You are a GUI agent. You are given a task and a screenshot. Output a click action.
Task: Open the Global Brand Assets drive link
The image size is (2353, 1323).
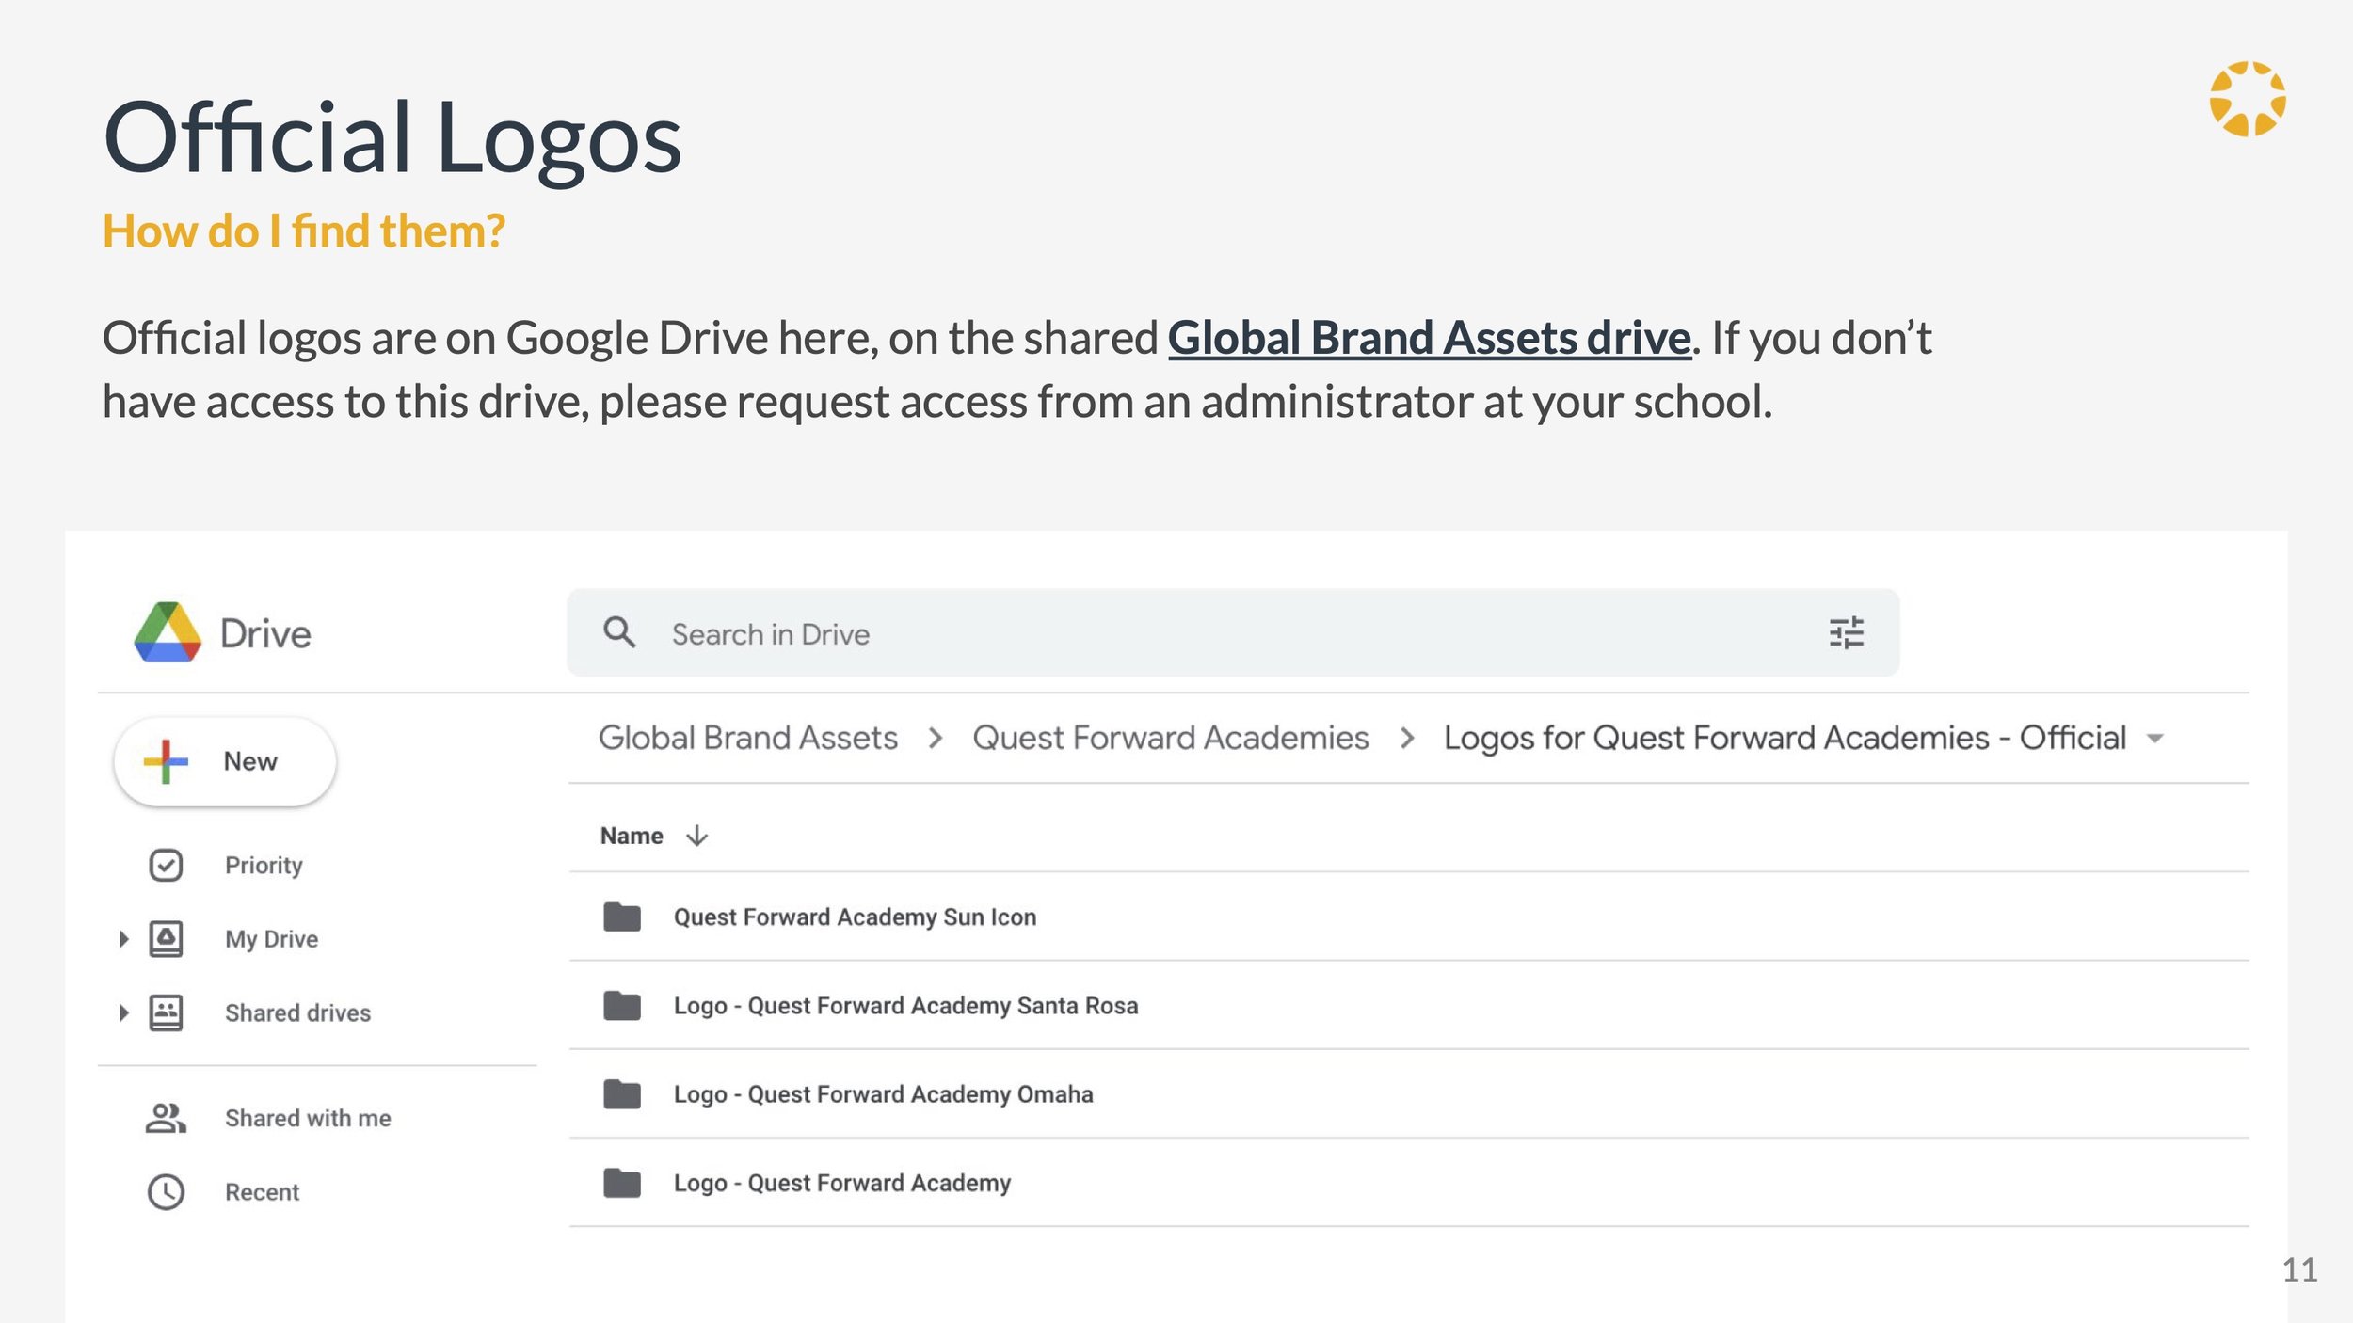click(x=1429, y=338)
